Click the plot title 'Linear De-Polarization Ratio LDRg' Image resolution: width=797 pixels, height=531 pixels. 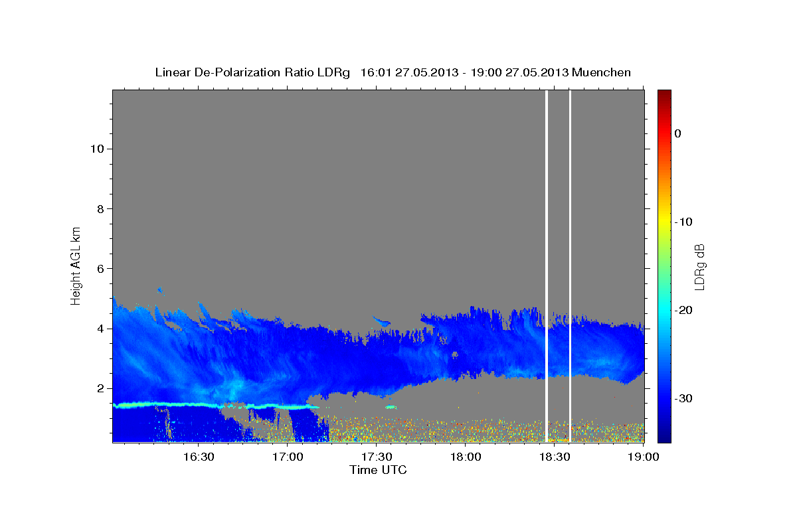(252, 72)
